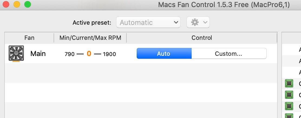Click the Control column header

point(202,38)
